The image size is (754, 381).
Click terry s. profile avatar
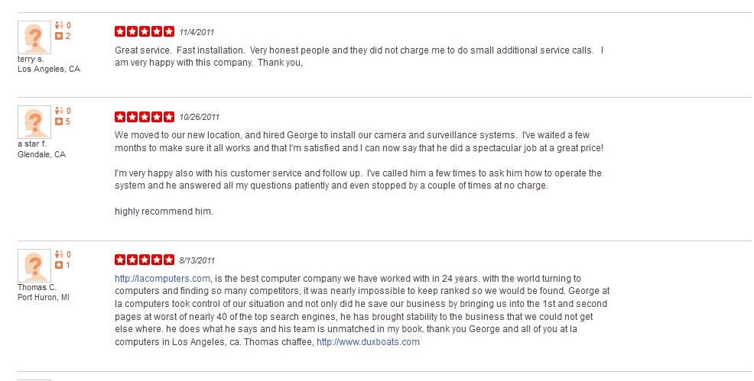click(x=34, y=37)
